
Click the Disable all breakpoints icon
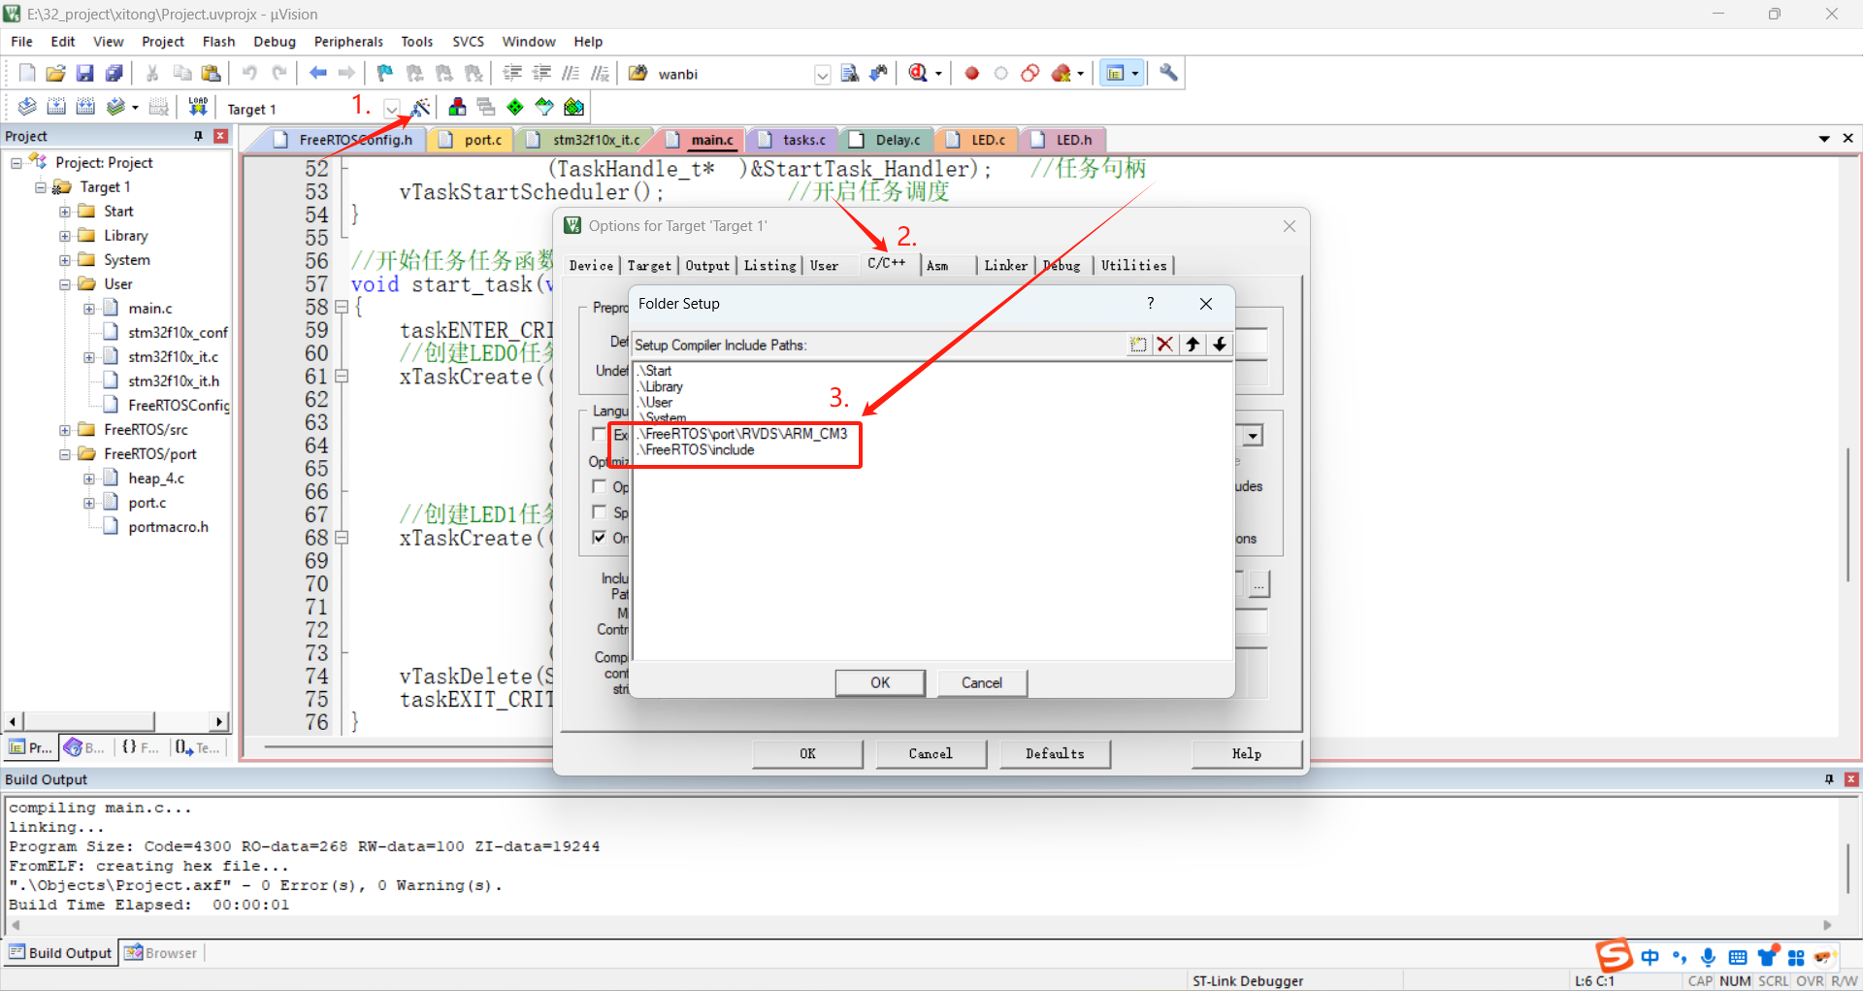click(1030, 73)
